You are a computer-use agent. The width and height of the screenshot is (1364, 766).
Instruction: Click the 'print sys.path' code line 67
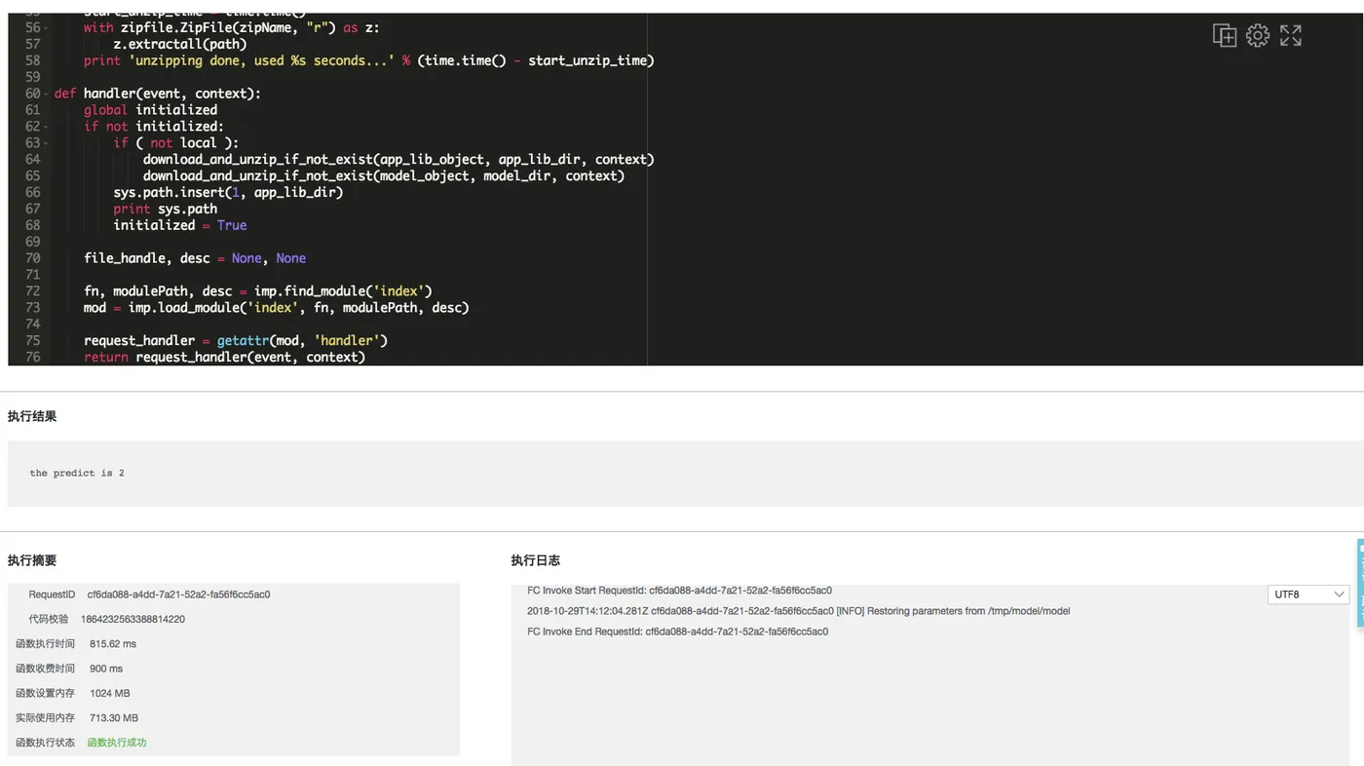coord(165,209)
